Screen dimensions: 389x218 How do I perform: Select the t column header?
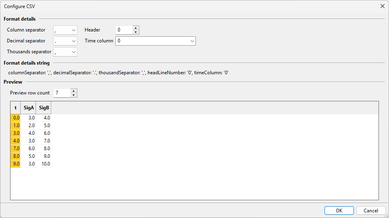[x=15, y=108]
